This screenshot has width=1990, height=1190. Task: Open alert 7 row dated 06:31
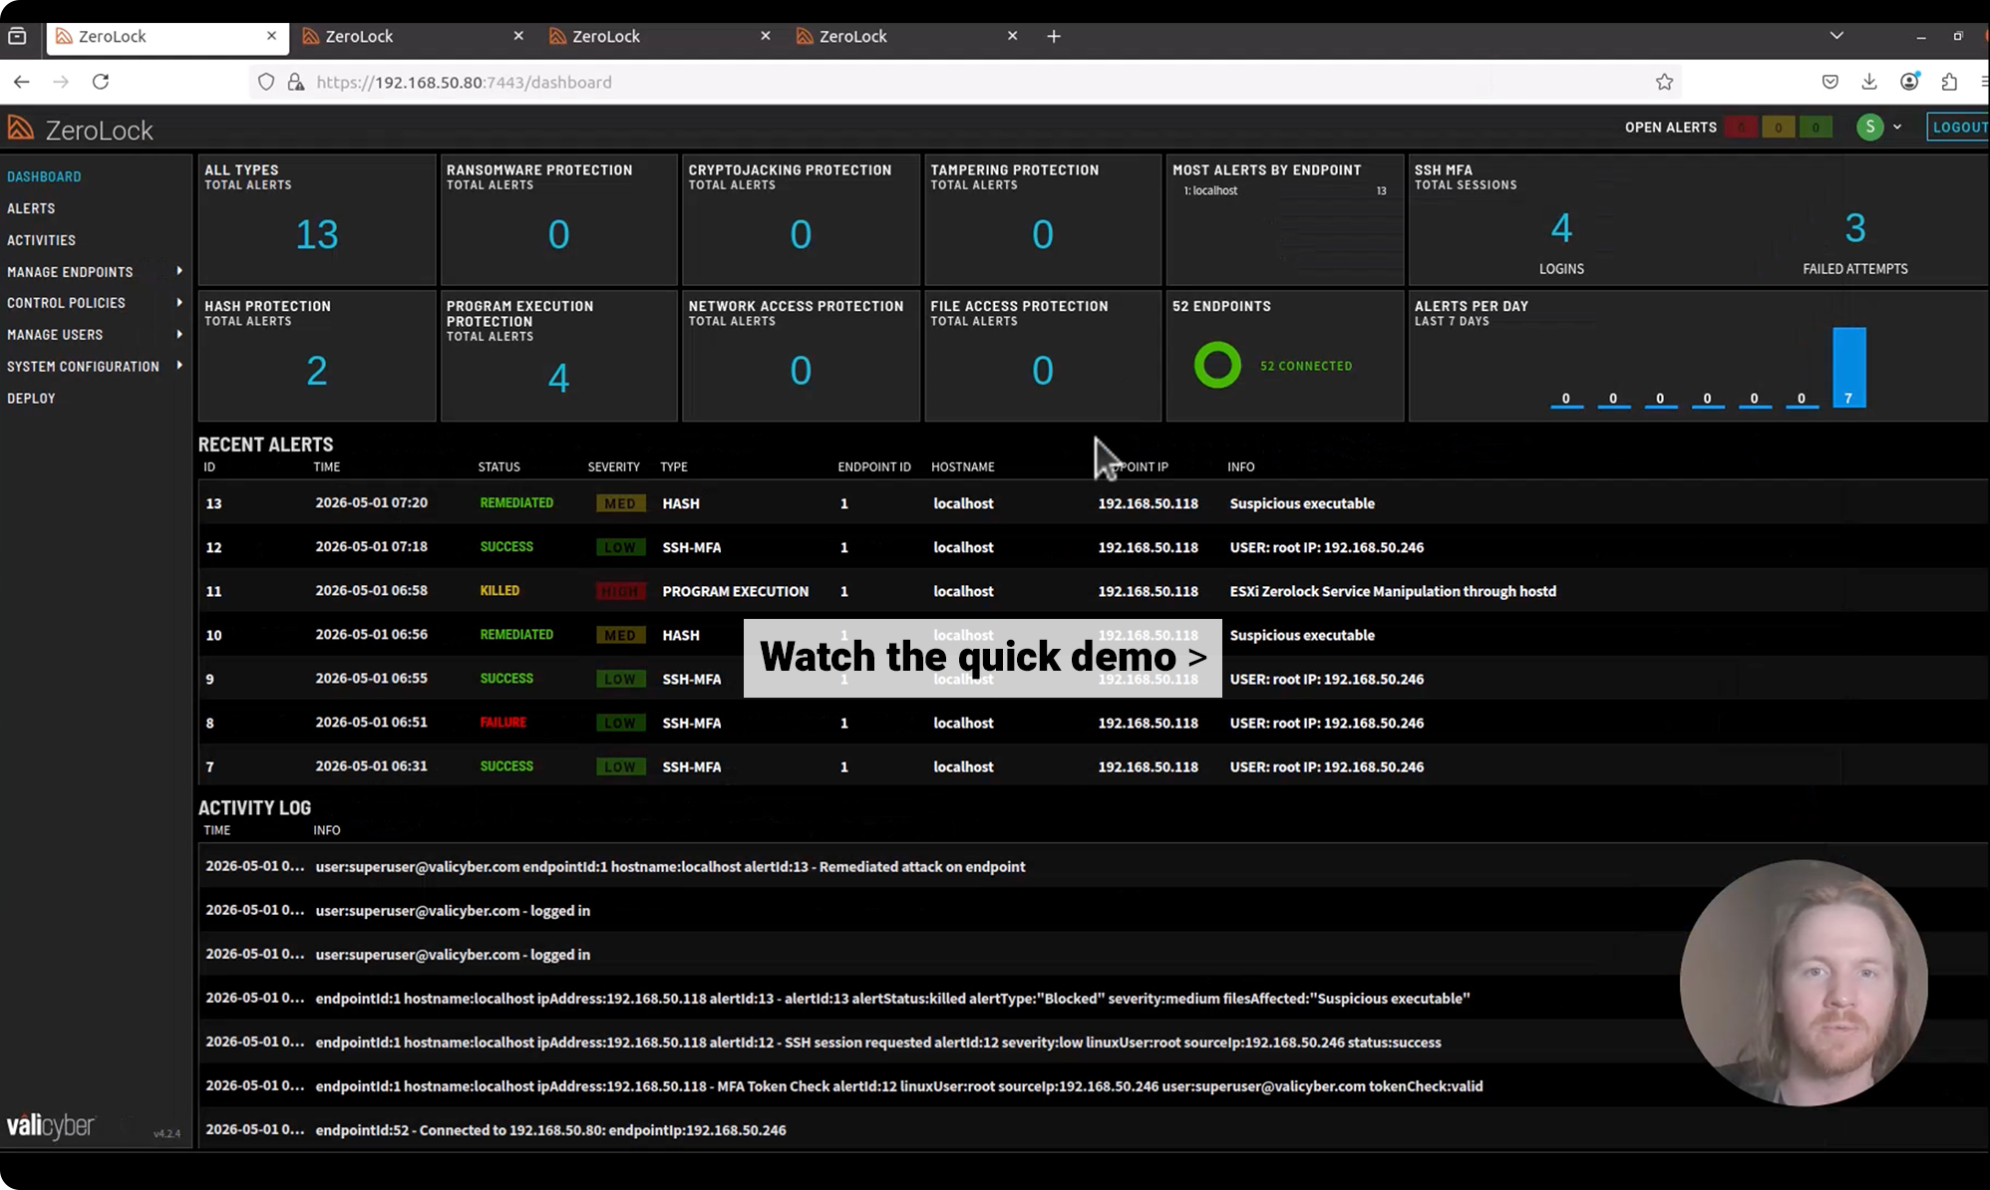[1094, 766]
